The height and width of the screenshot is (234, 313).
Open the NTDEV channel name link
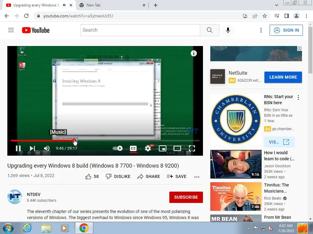[34, 194]
